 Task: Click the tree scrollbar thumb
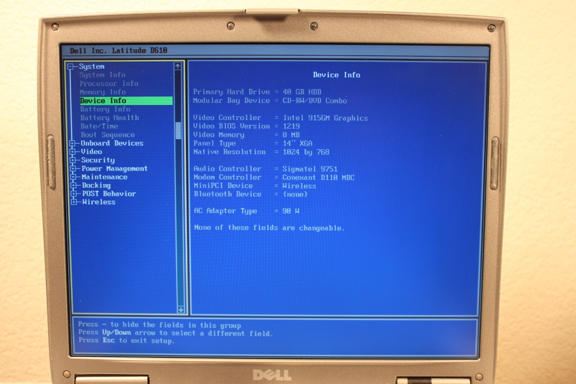pos(178,131)
